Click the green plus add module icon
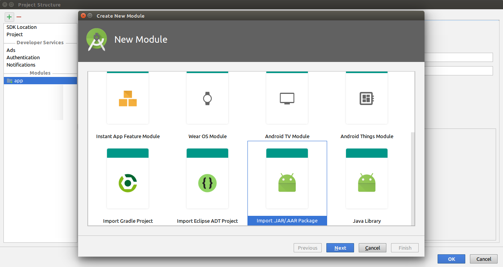The width and height of the screenshot is (503, 267). [9, 17]
